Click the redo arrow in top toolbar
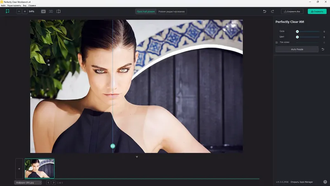Viewport: 330px width, 186px height. tap(272, 12)
